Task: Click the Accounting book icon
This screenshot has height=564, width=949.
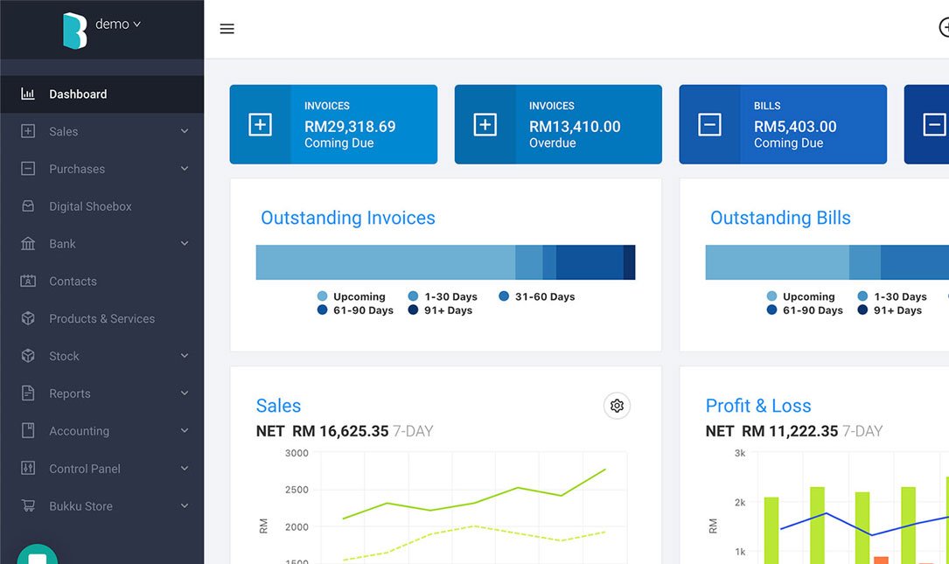Action: click(28, 431)
